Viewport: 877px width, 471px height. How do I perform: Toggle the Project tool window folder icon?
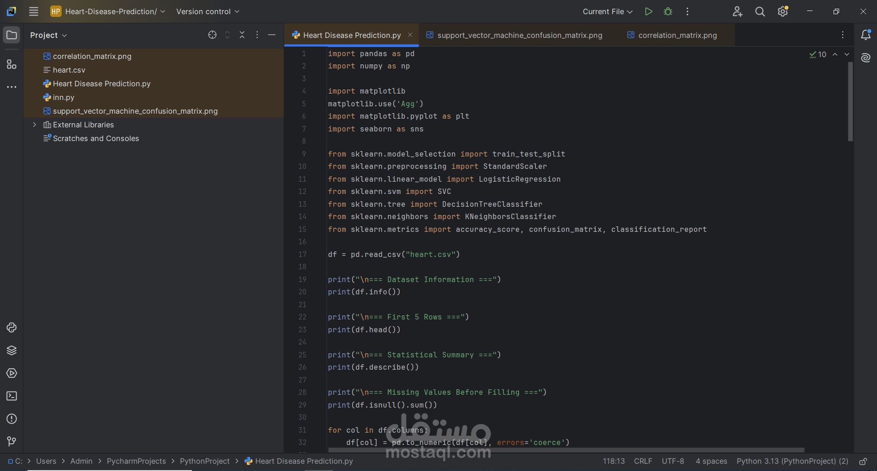pyautogui.click(x=12, y=35)
